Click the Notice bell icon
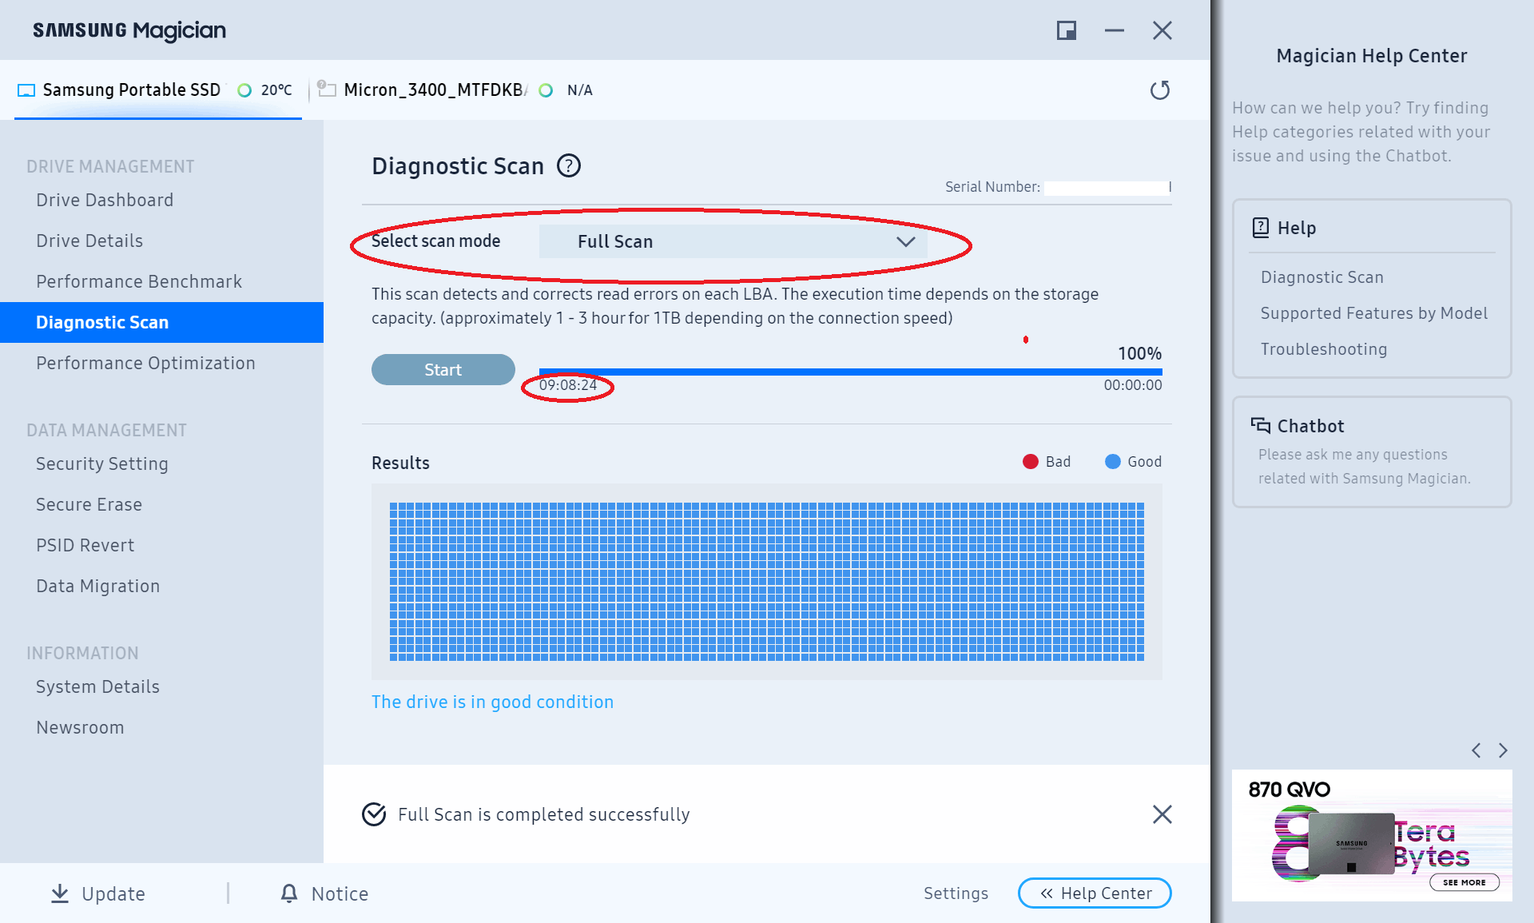1534x923 pixels. click(289, 893)
